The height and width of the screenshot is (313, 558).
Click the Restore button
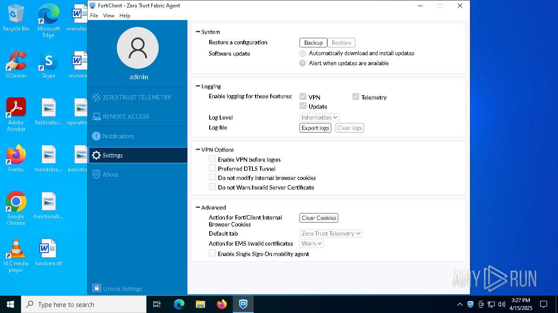point(341,43)
